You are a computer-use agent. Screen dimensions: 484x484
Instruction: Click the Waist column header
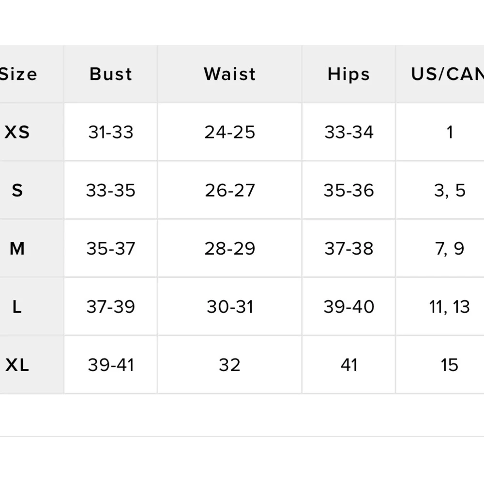(229, 74)
